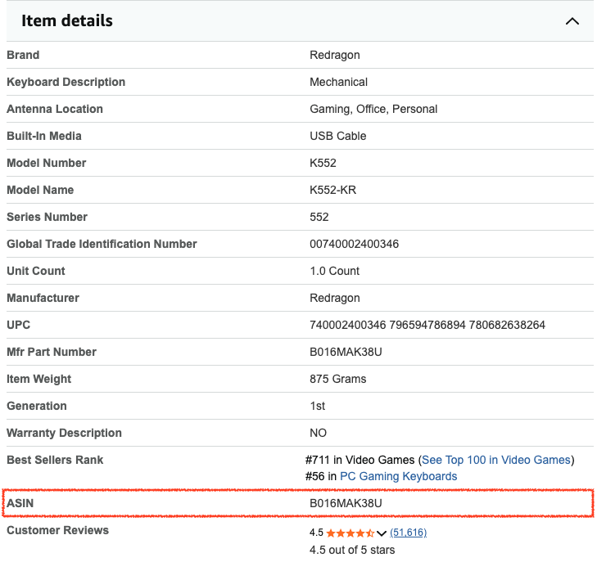Click the USB Cable value

point(337,136)
